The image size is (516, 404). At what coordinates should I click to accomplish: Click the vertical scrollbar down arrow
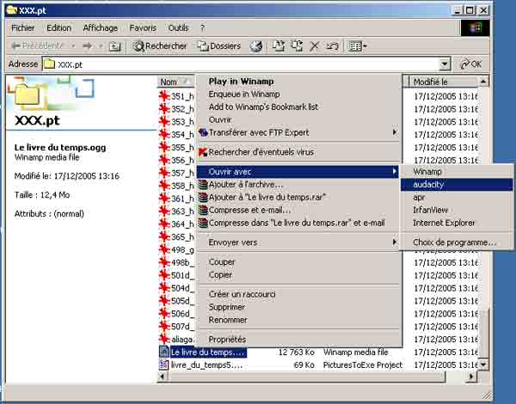click(x=482, y=364)
